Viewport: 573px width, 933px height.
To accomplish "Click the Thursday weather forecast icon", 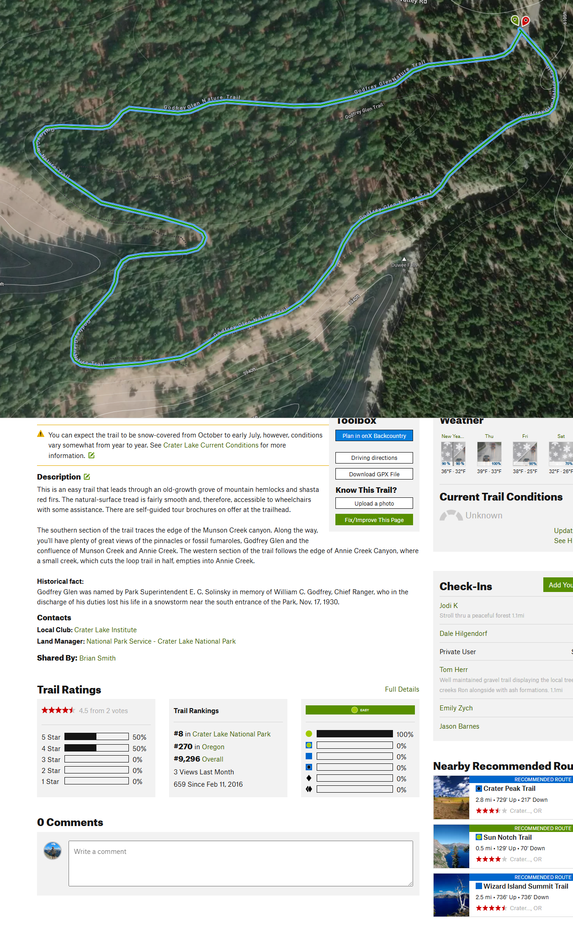I will pyautogui.click(x=489, y=454).
